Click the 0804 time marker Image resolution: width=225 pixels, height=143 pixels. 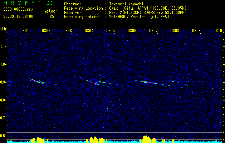pyautogui.click(x=89, y=31)
